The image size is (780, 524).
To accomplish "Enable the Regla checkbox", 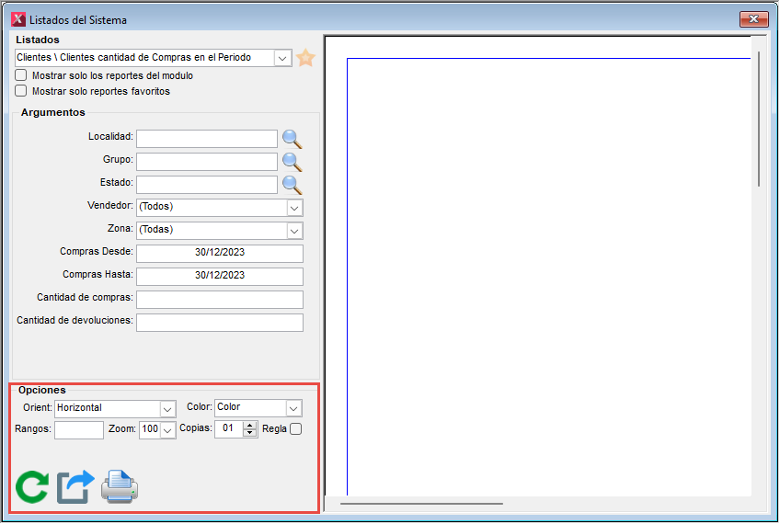I will 295,428.
